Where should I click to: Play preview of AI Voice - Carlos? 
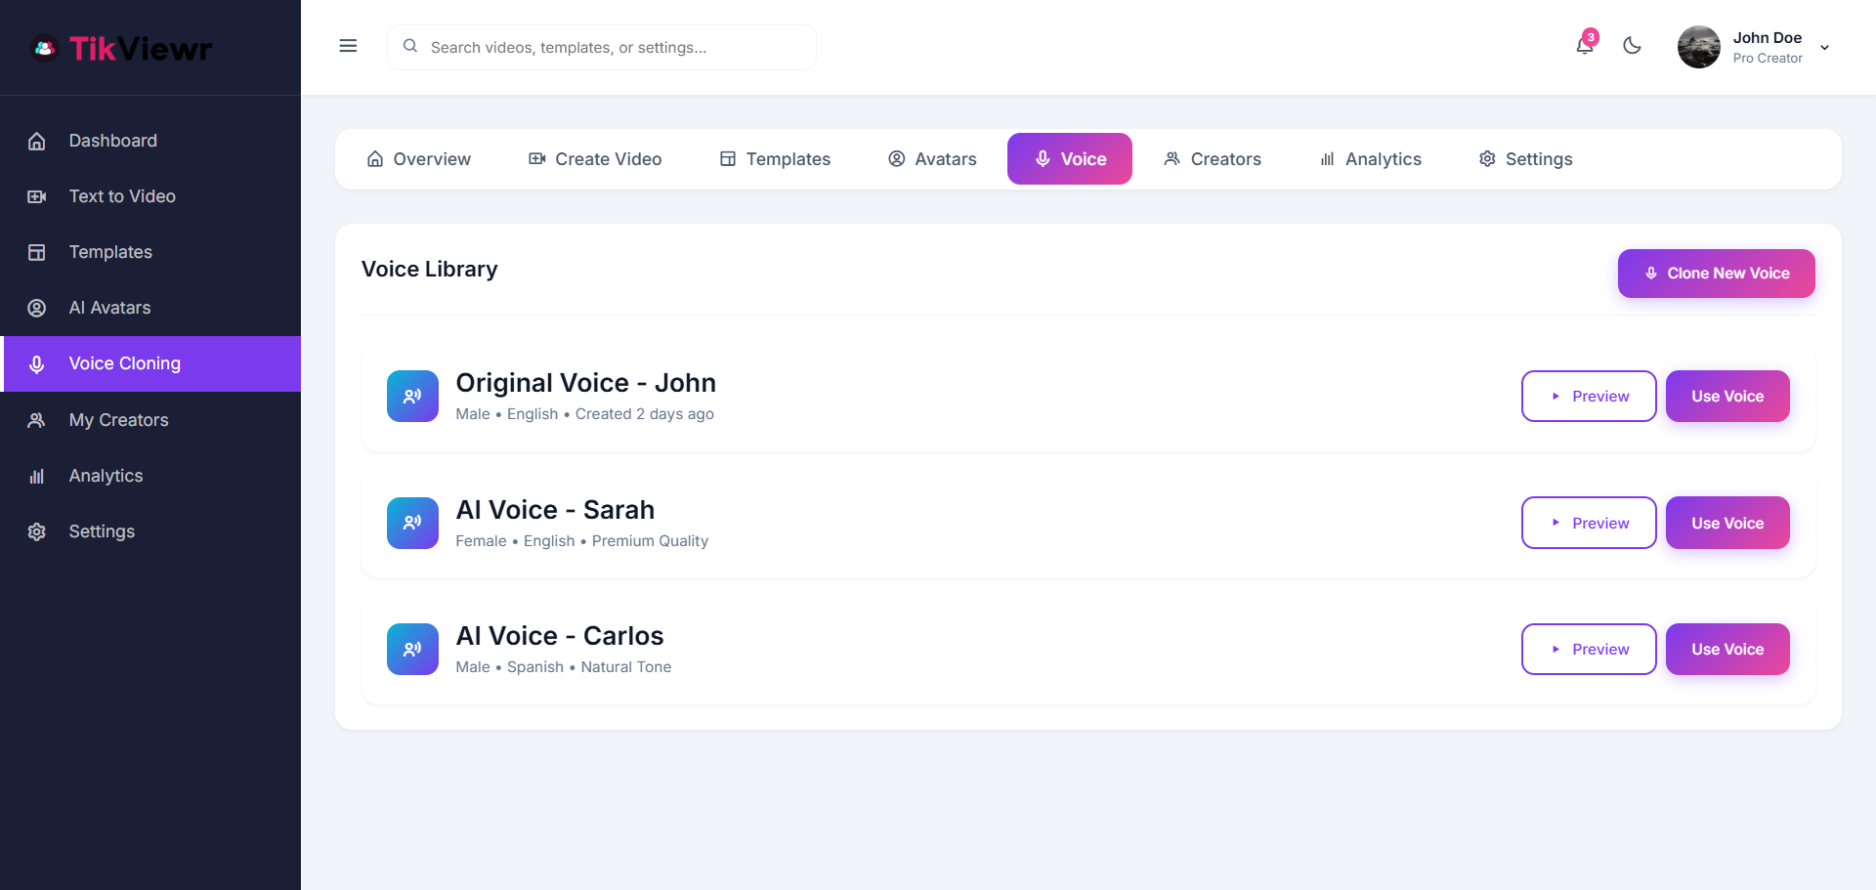tap(1589, 649)
